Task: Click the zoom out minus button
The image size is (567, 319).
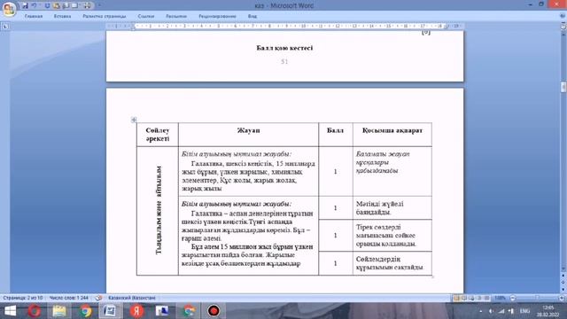Action: (x=512, y=298)
